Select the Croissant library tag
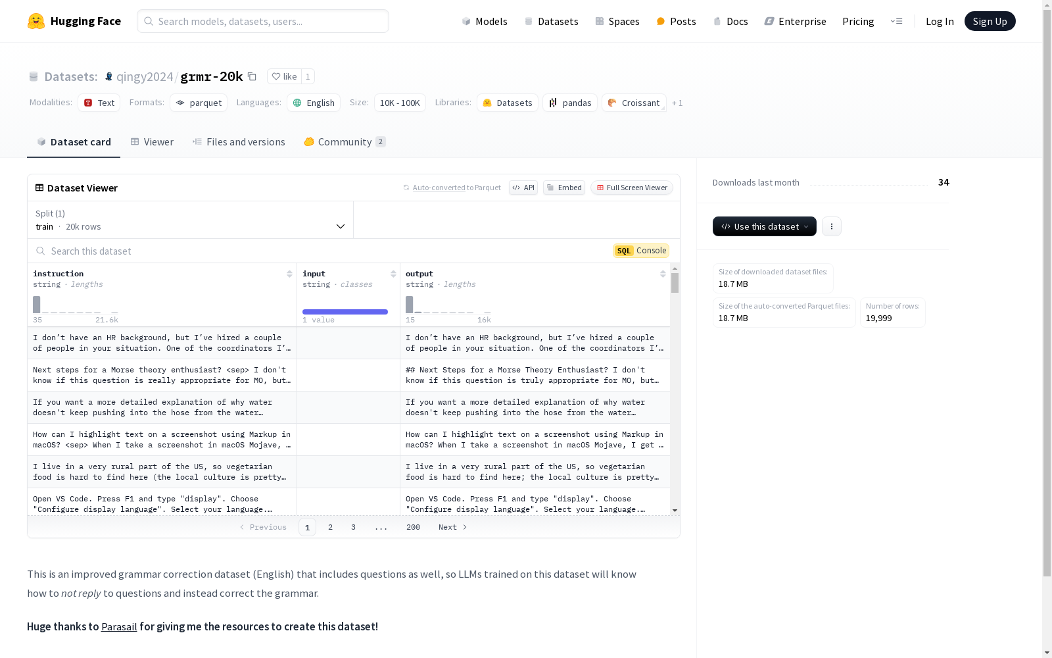 (x=634, y=103)
